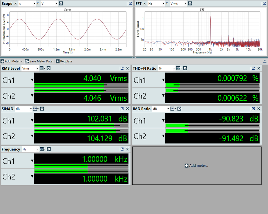This screenshot has height=214, width=268.
Task: Open the FFT graph settings gear
Action: (x=190, y=3)
